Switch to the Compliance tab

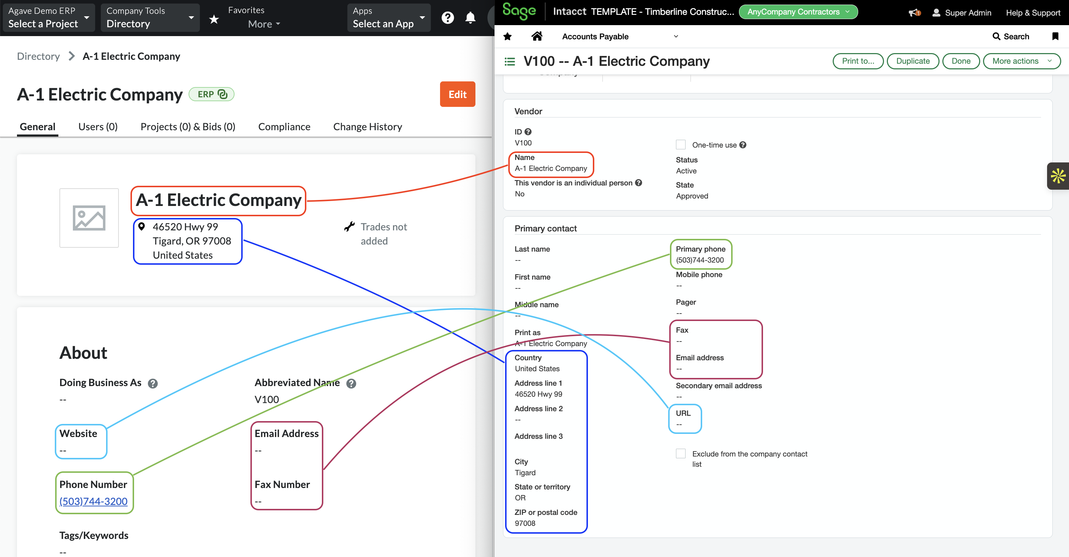point(284,127)
